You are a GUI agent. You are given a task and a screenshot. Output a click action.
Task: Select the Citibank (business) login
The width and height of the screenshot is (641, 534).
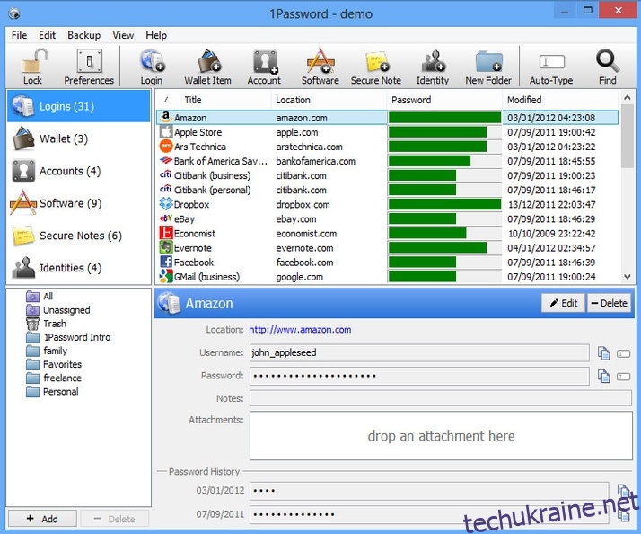click(x=387, y=175)
